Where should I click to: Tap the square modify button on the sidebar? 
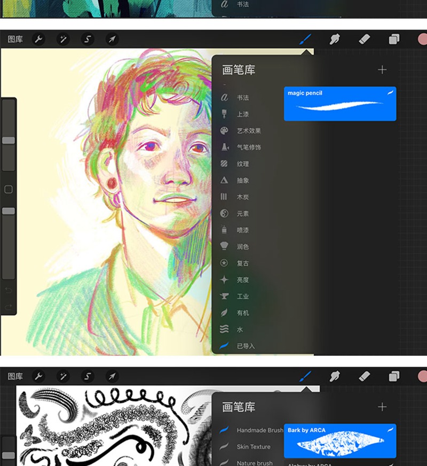[x=7, y=189]
